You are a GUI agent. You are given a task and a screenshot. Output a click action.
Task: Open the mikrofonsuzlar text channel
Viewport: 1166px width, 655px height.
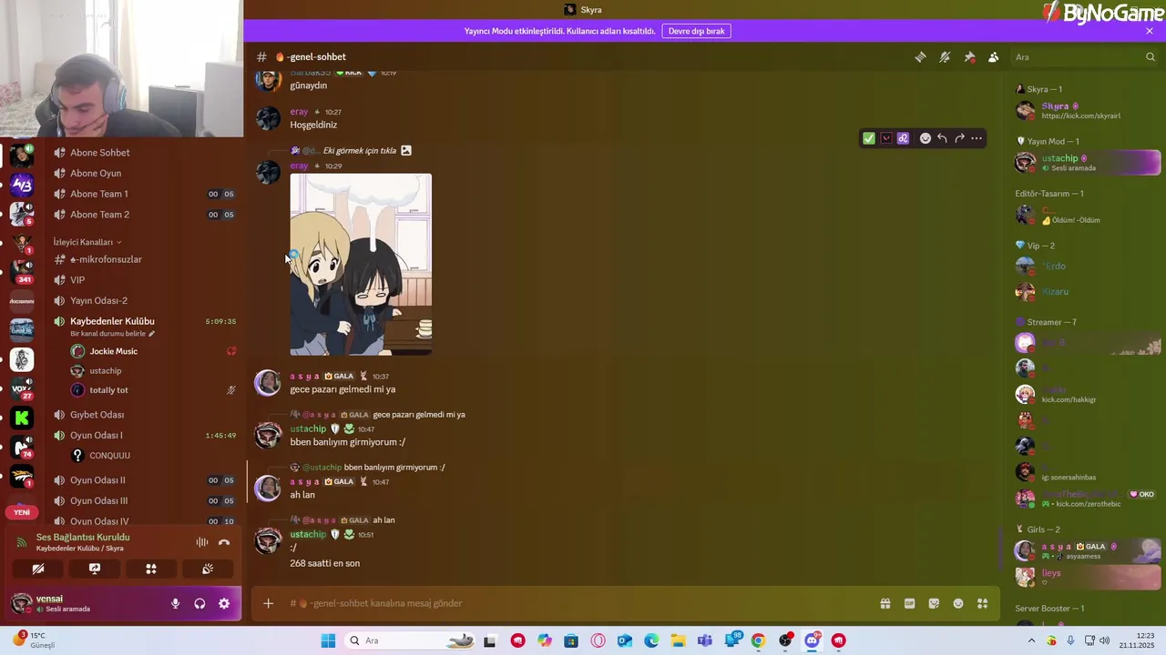[144, 259]
